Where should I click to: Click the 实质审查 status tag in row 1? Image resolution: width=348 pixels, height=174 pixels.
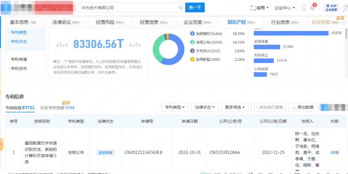105,152
